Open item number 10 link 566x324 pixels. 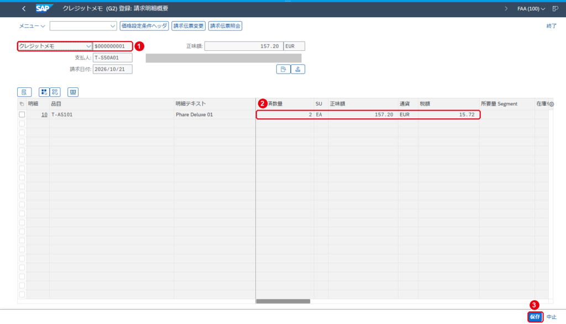point(44,114)
